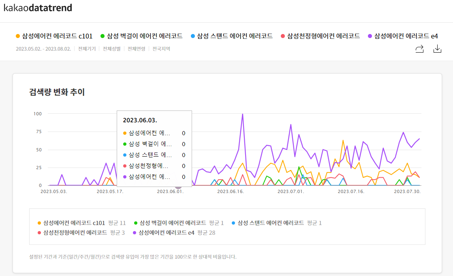Click x-axis label 2023.07.01.

[x=291, y=191]
